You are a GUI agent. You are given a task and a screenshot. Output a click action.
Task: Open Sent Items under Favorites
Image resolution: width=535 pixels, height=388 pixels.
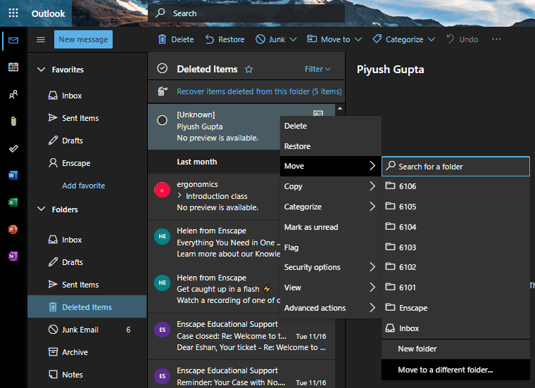click(x=87, y=118)
